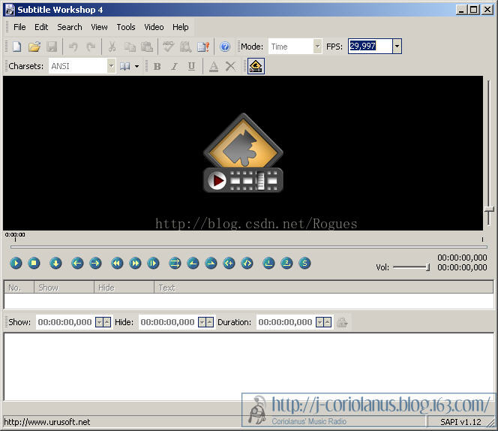
Task: Toggle bold formatting
Action: [157, 66]
